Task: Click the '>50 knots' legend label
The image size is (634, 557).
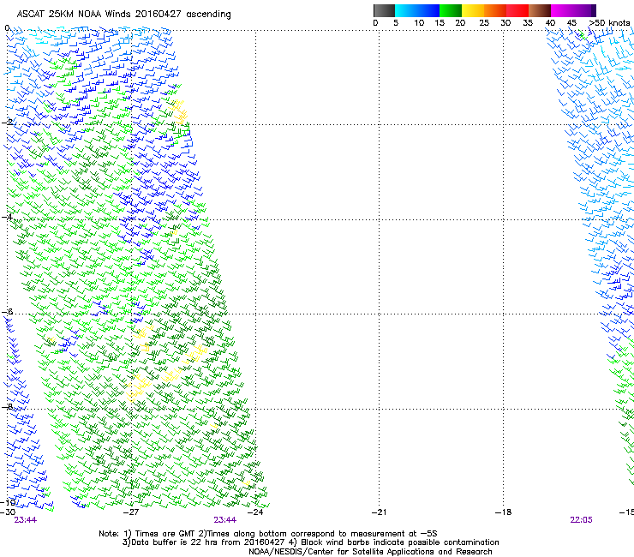Action: (609, 23)
